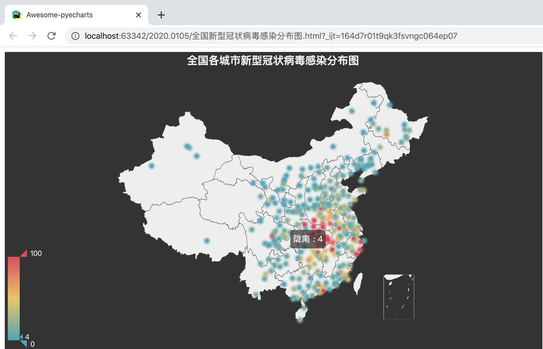Image resolution: width=543 pixels, height=349 pixels.
Task: Click the address bar URL
Action: click(271, 36)
